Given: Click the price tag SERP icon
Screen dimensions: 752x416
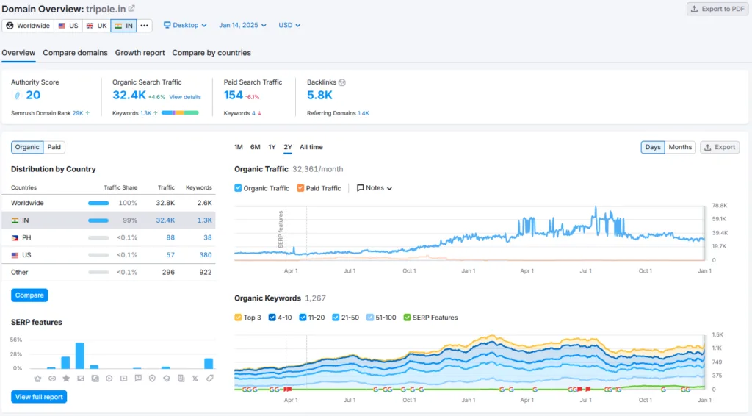Looking at the screenshot, I should tap(209, 378).
